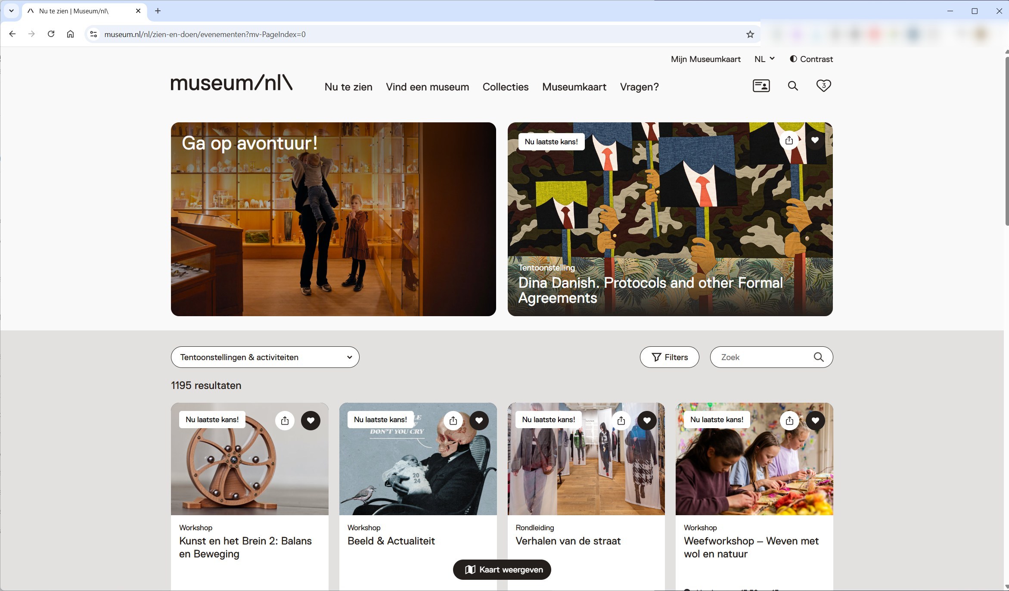This screenshot has width=1009, height=591.
Task: Click the address bar URL
Action: point(205,34)
